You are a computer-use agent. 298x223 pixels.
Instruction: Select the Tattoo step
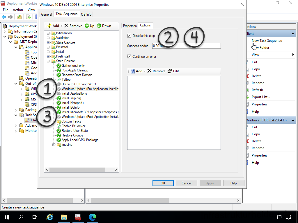pyautogui.click(x=66, y=80)
